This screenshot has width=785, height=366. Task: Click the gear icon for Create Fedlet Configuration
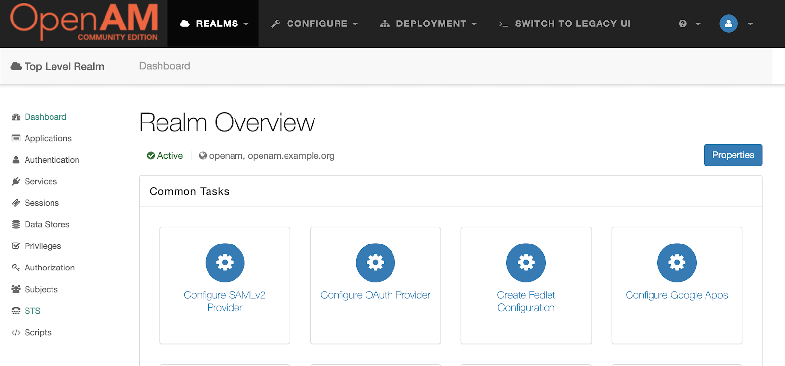click(x=526, y=263)
